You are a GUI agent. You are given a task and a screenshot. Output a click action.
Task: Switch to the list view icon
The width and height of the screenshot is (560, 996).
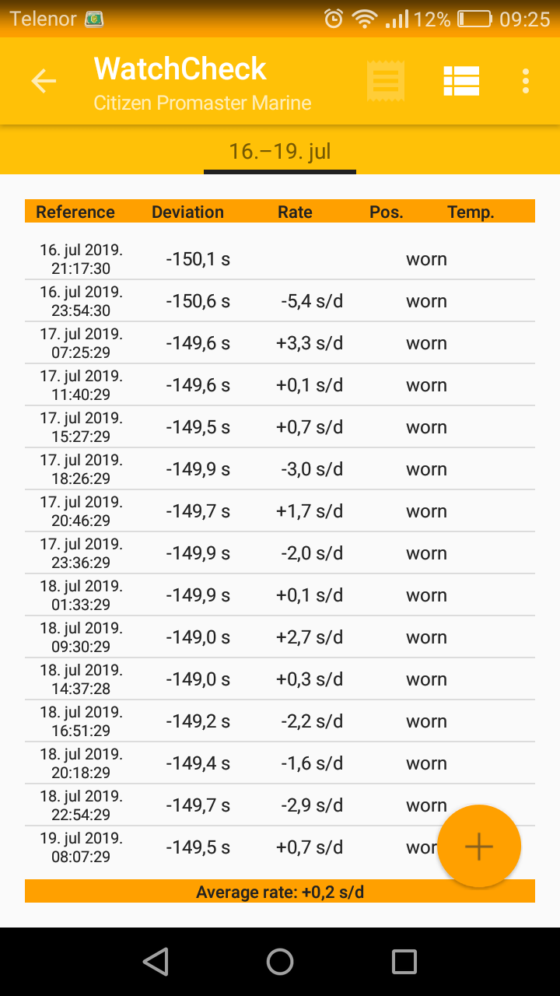[461, 81]
